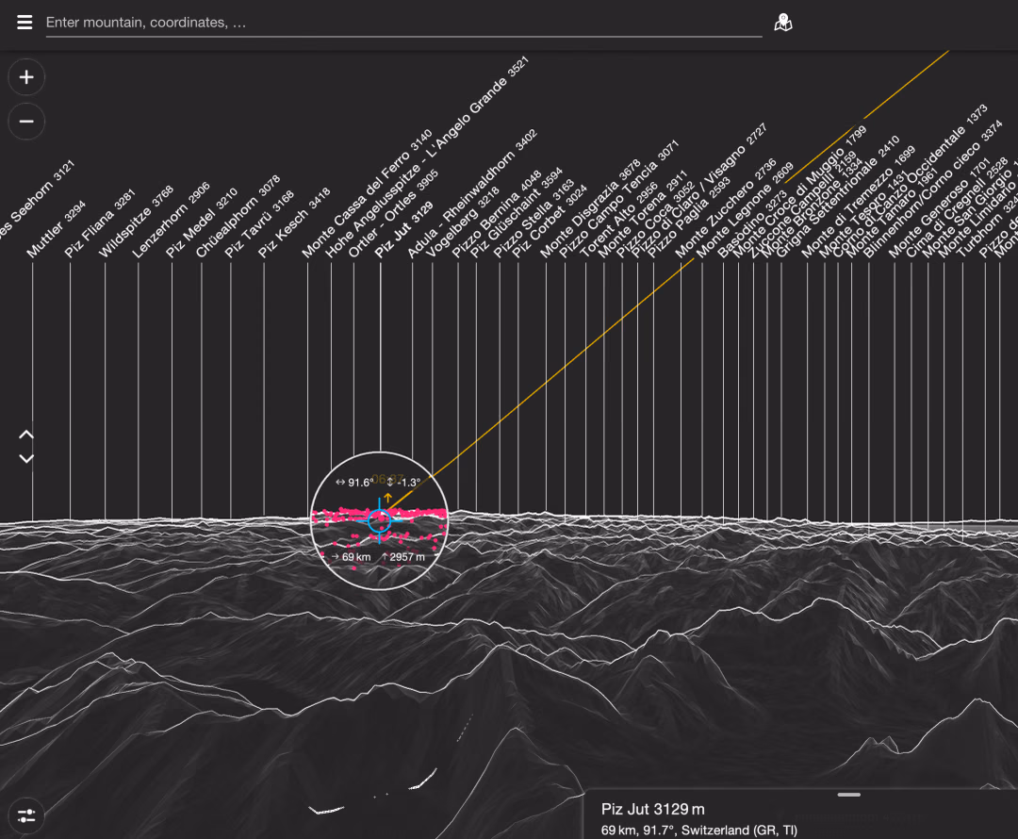
Task: Expand the Piz Jut info panel handle
Action: coord(848,794)
